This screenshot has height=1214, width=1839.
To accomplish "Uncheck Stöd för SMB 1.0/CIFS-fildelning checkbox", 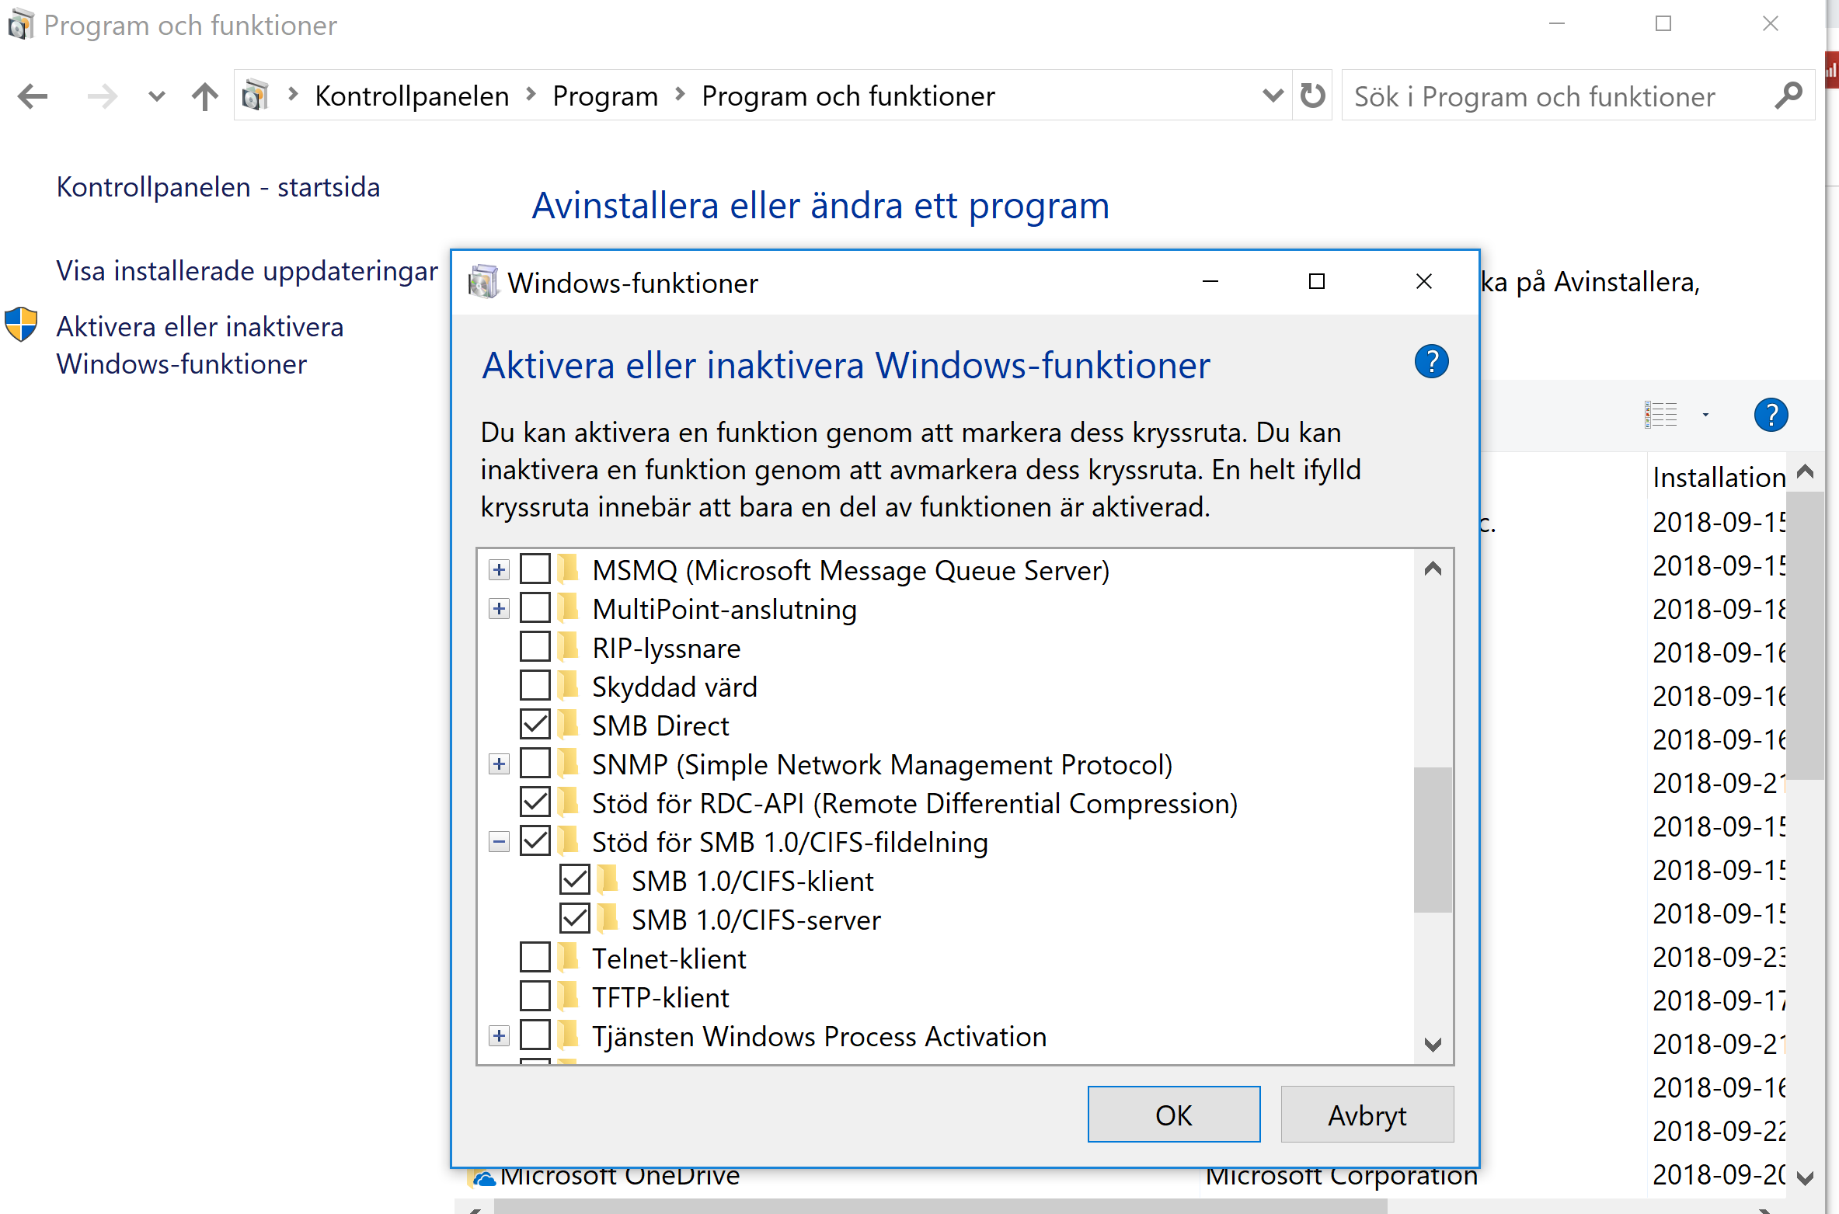I will tap(535, 841).
